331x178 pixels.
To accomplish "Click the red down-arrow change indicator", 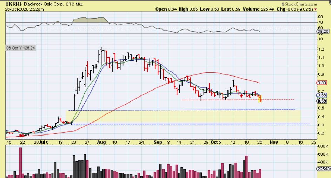I will (315, 9).
